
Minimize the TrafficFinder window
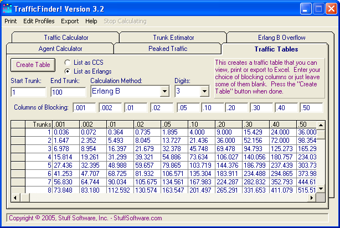(306, 9)
